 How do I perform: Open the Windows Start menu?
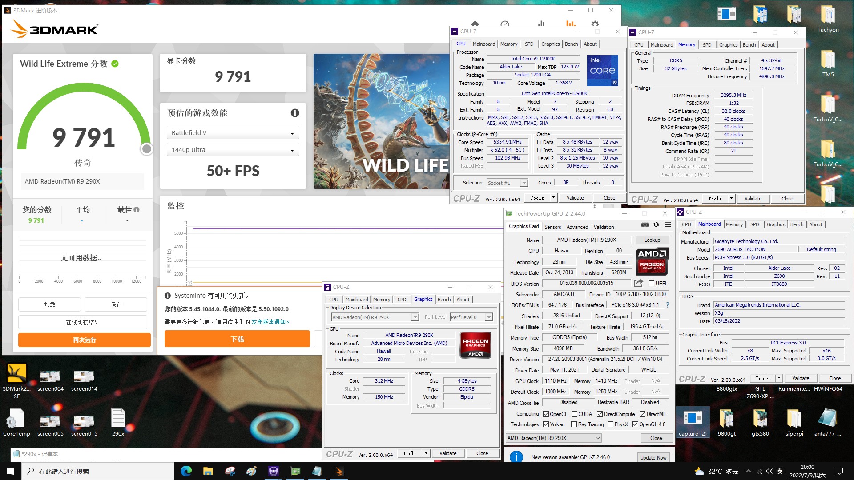pyautogui.click(x=11, y=471)
